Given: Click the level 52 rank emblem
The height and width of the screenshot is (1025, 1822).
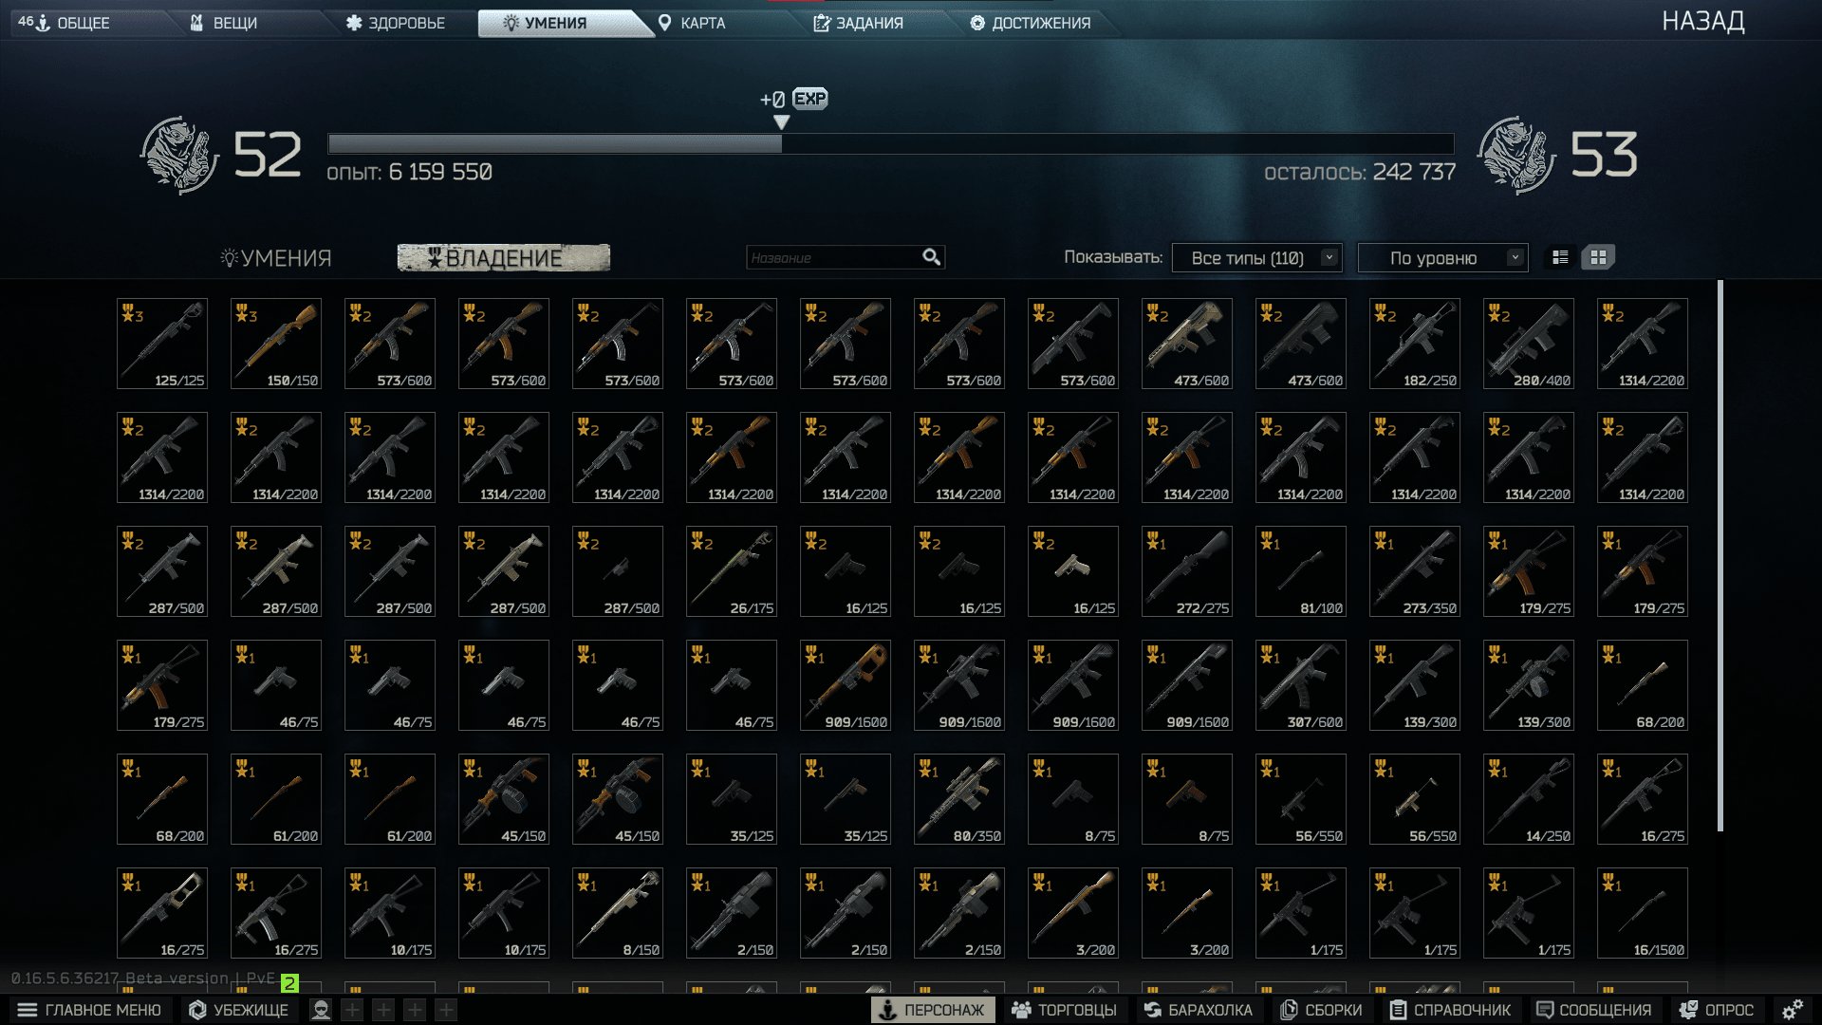Looking at the screenshot, I should pyautogui.click(x=179, y=156).
